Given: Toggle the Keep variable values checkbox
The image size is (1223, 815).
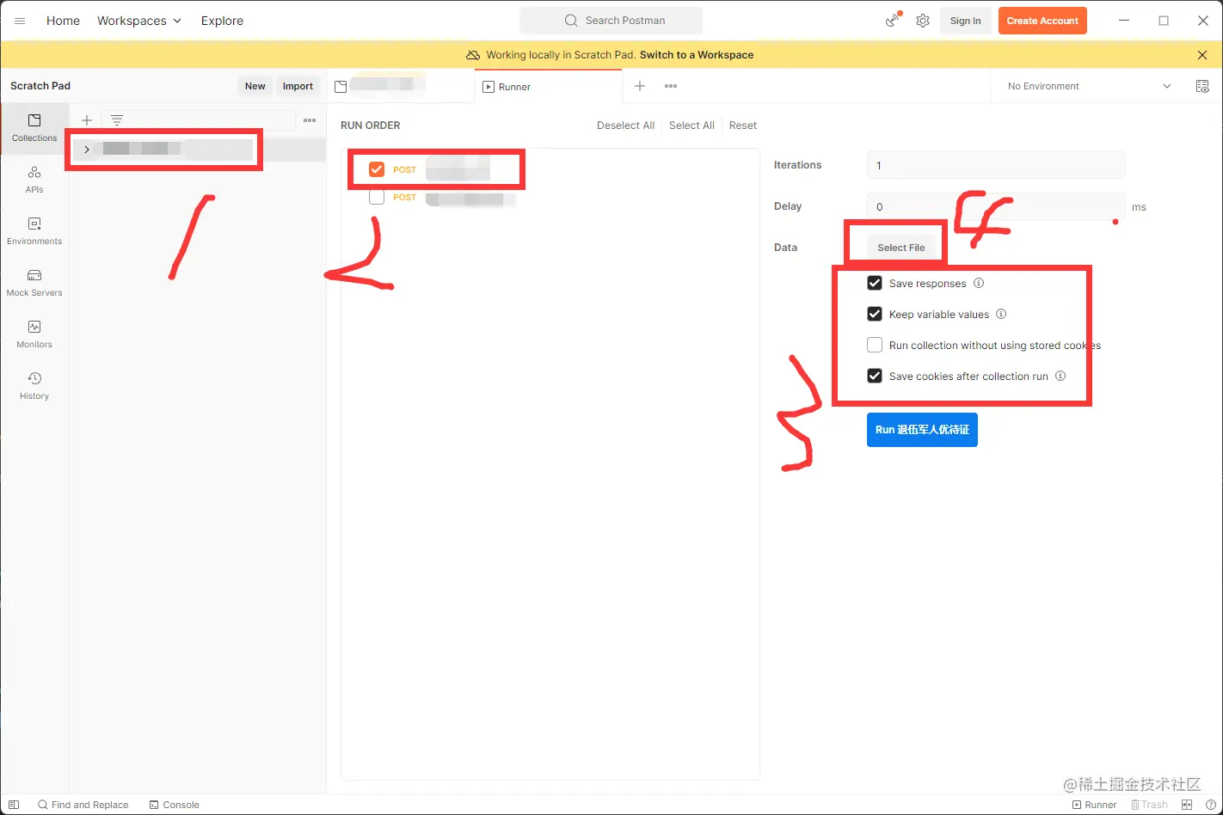Looking at the screenshot, I should (x=875, y=314).
